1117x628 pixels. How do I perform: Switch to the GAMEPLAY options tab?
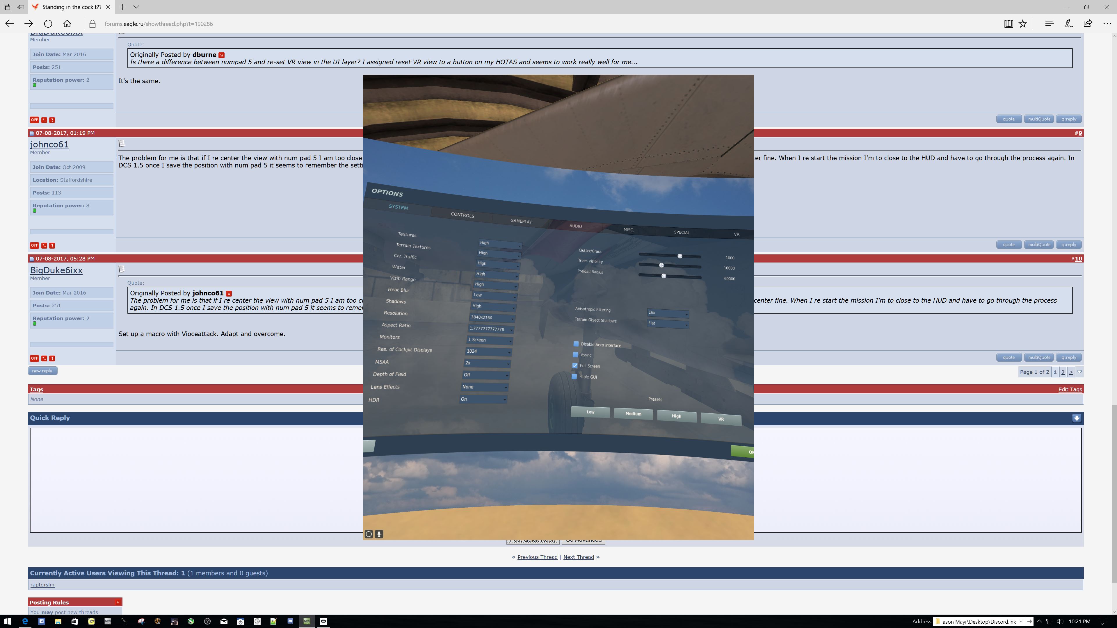click(x=521, y=221)
